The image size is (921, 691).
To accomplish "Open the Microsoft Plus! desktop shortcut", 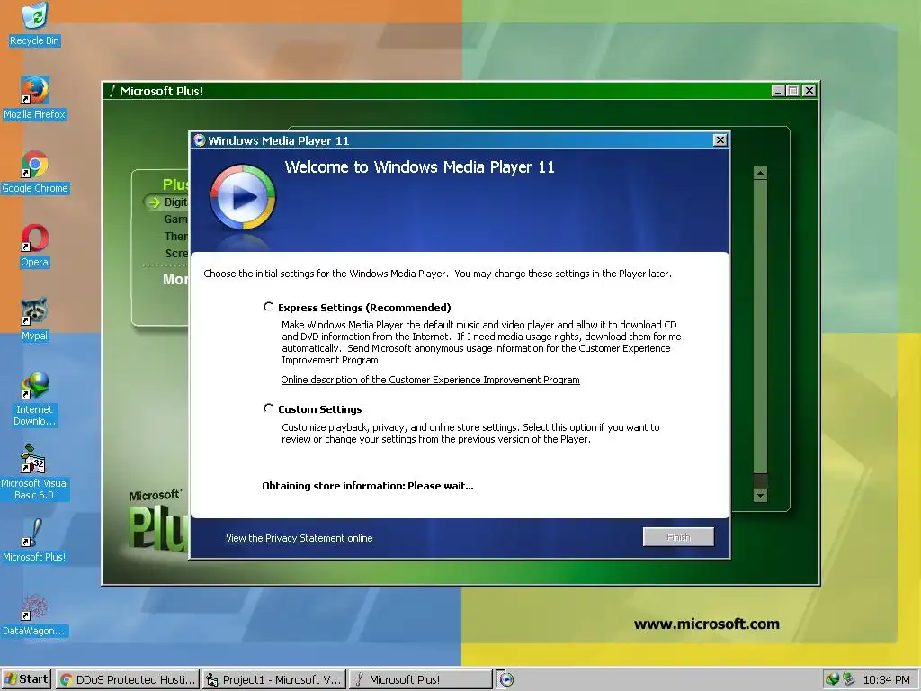I will pos(34,541).
